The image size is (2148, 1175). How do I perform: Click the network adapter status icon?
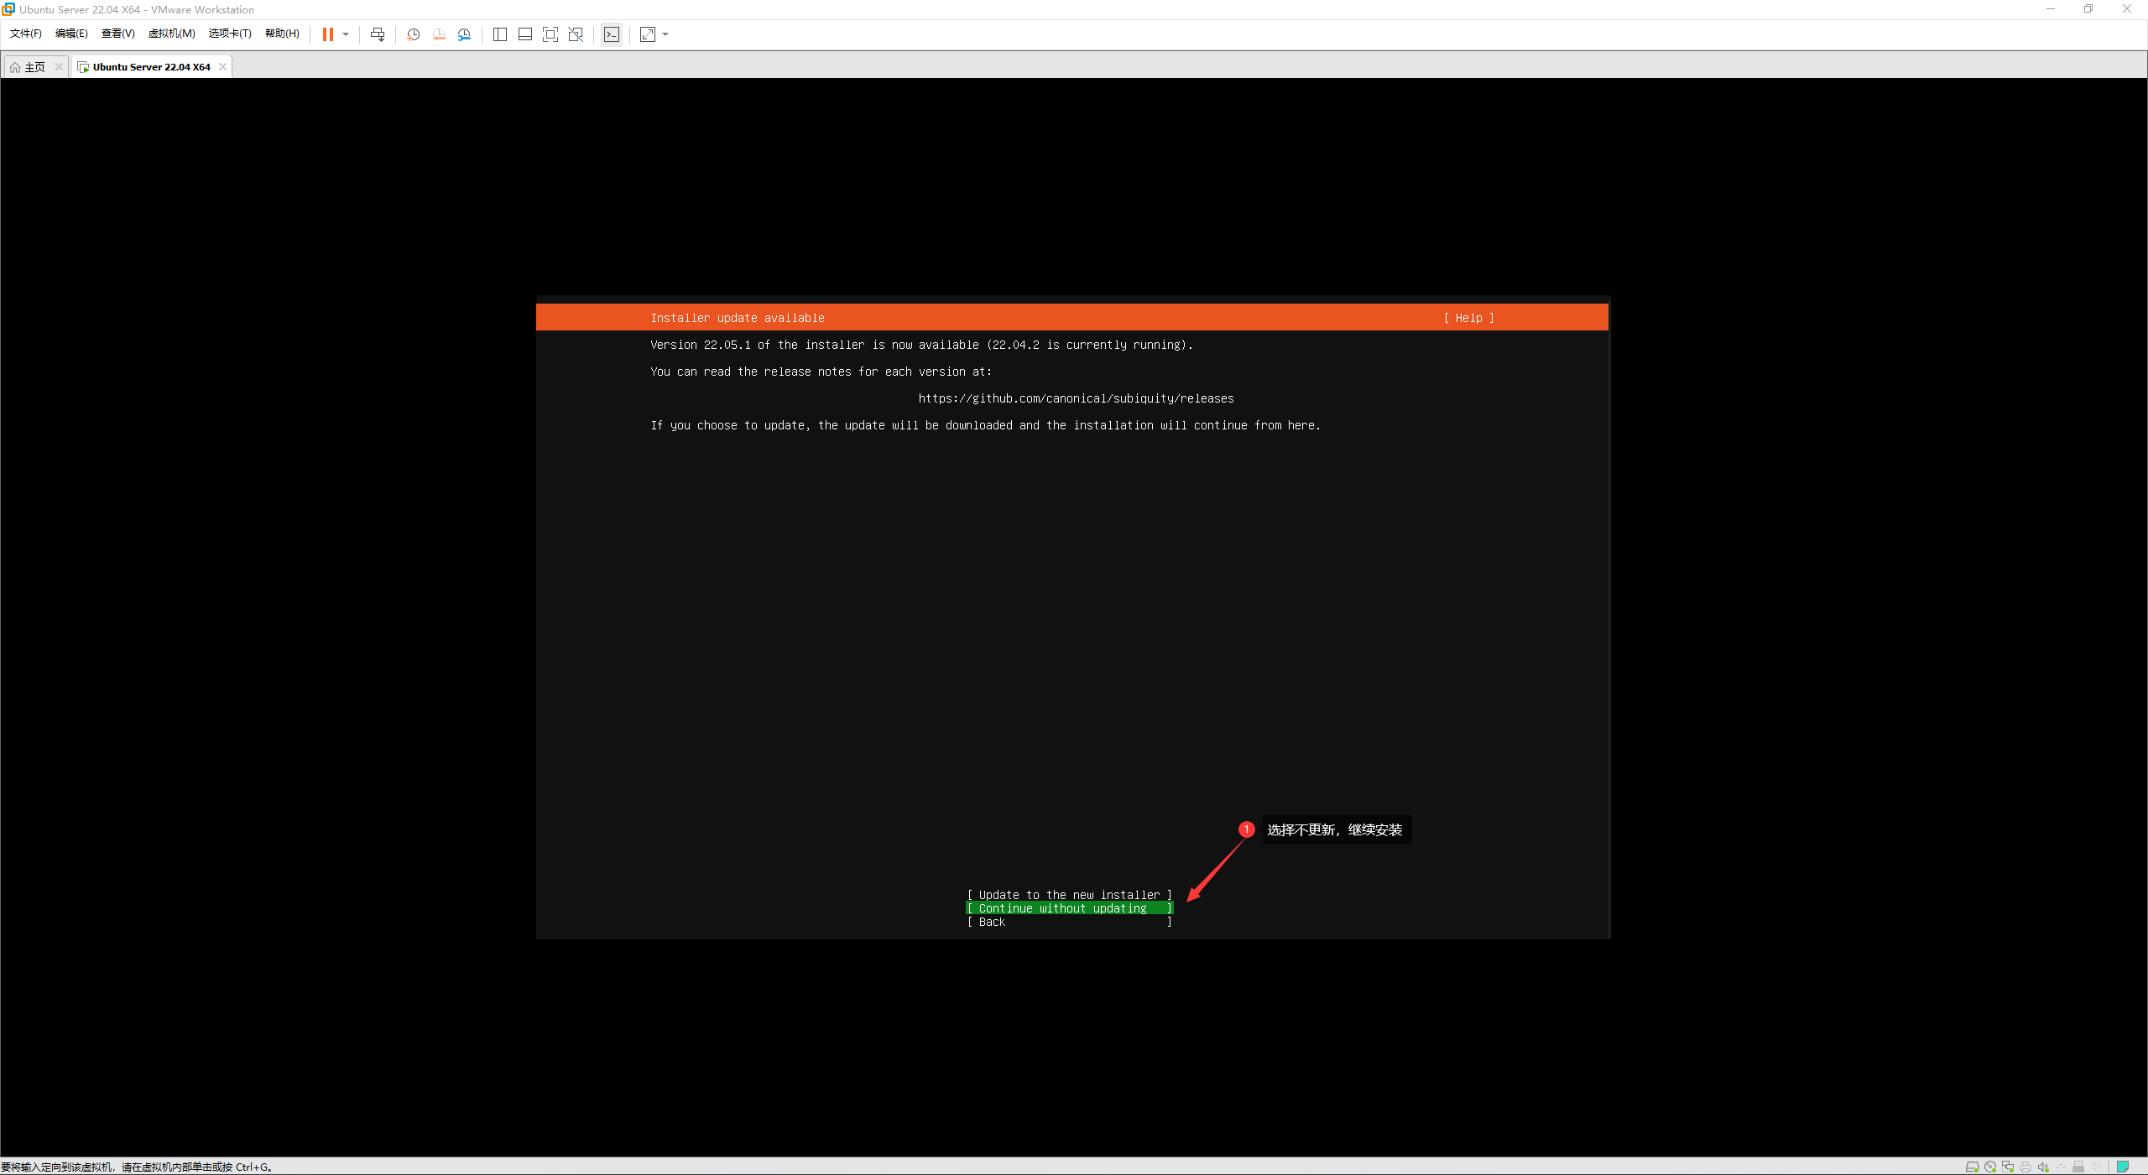pos(2007,1167)
